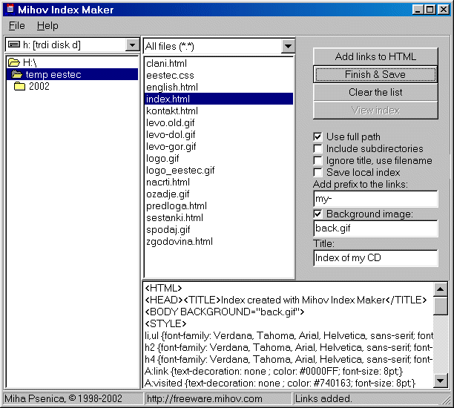Screen dimensions: 454x408
Task: Select the H:\ open folder icon
Action: coord(13,63)
